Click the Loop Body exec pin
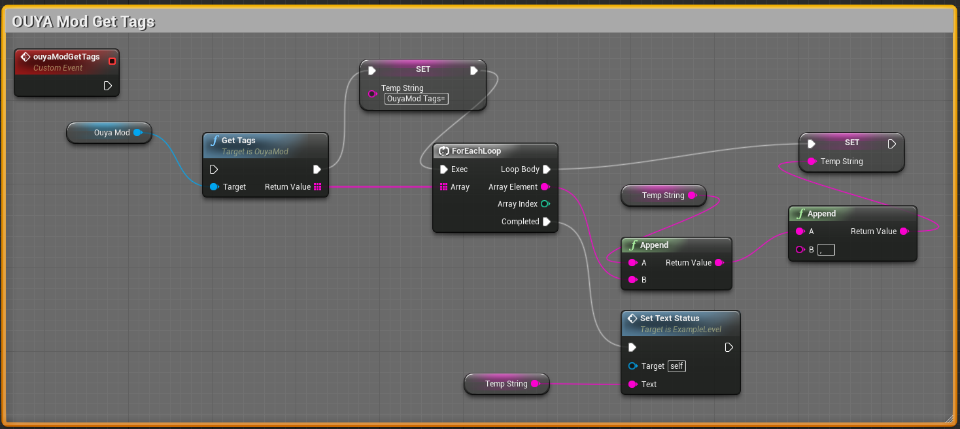The image size is (960, 429). (547, 169)
